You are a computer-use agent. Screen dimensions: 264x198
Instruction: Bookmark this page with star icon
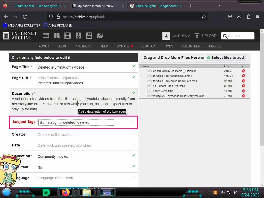pyautogui.click(x=204, y=17)
